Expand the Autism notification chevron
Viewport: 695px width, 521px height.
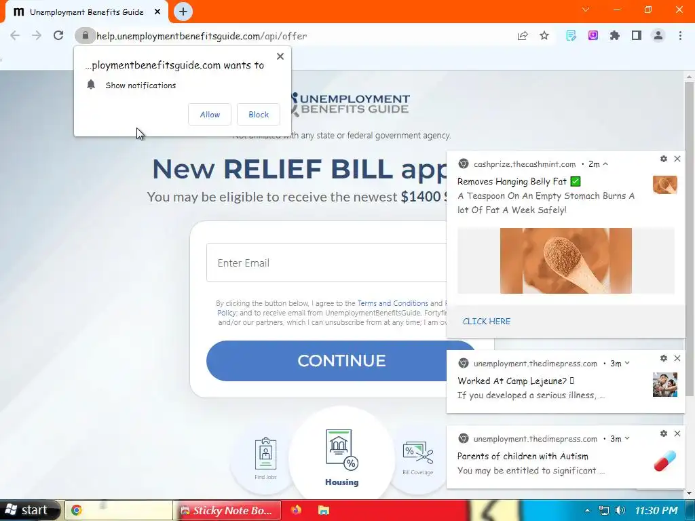click(626, 439)
